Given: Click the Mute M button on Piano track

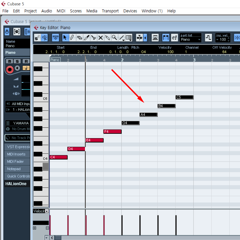Looking at the screenshot, I should tap(10, 61).
